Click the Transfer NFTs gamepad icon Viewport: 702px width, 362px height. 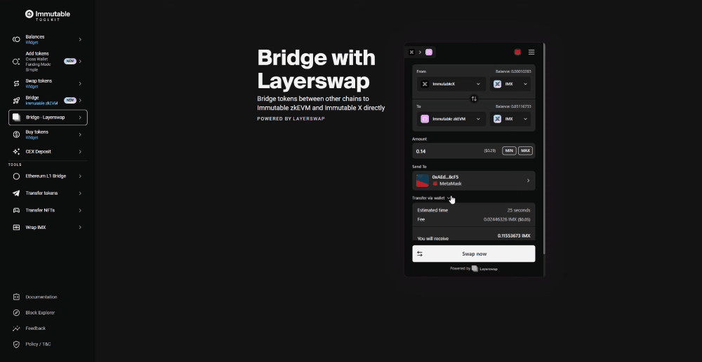click(16, 210)
